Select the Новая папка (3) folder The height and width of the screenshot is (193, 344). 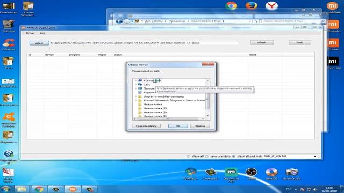pos(155,112)
